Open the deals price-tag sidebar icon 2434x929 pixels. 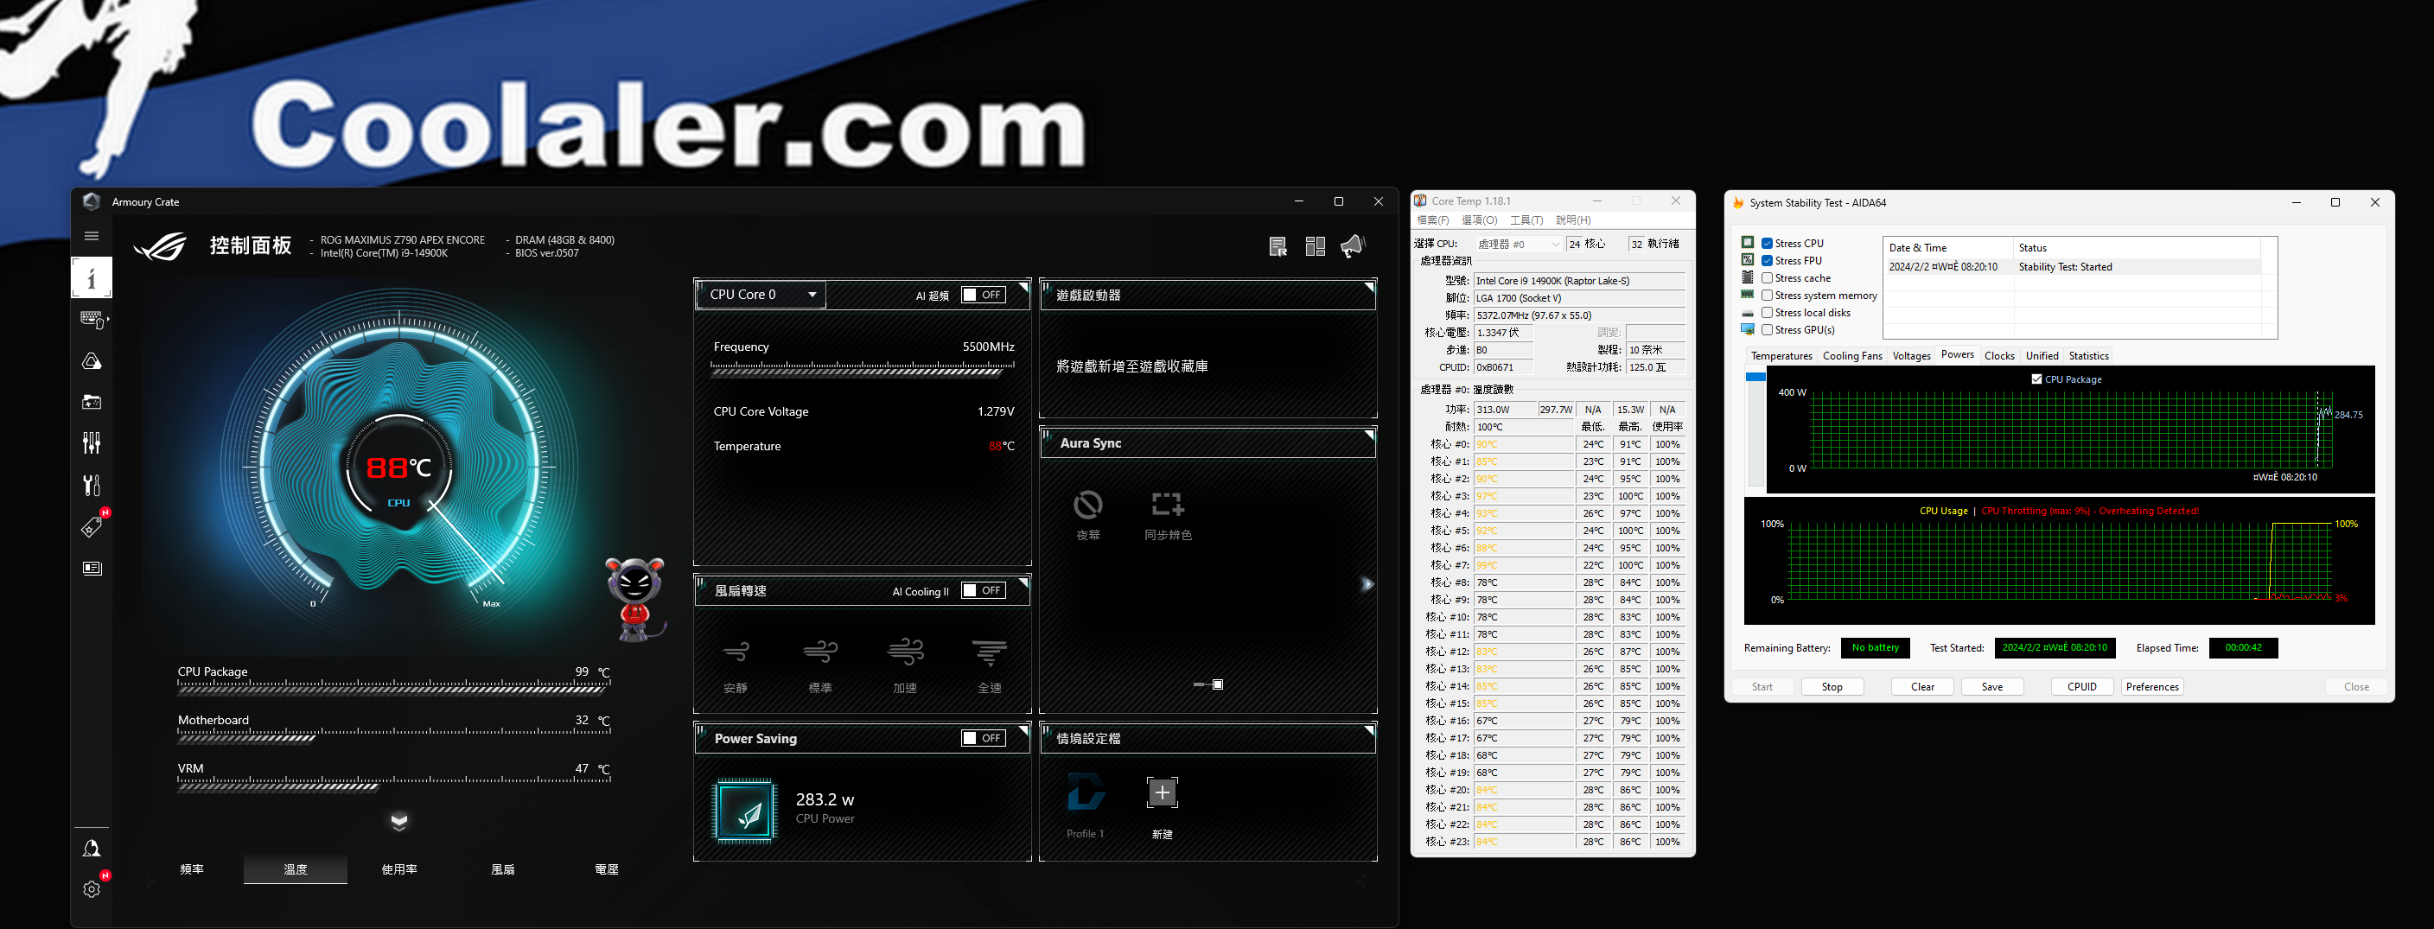click(x=92, y=526)
